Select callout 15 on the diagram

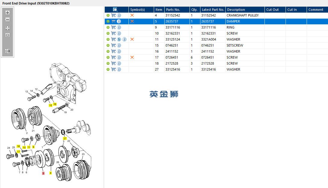pyautogui.click(x=51, y=105)
